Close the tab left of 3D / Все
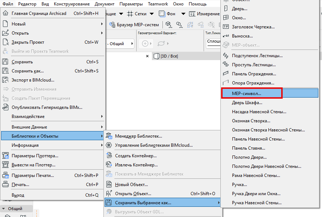This screenshot has width=322, height=217. tap(147, 56)
